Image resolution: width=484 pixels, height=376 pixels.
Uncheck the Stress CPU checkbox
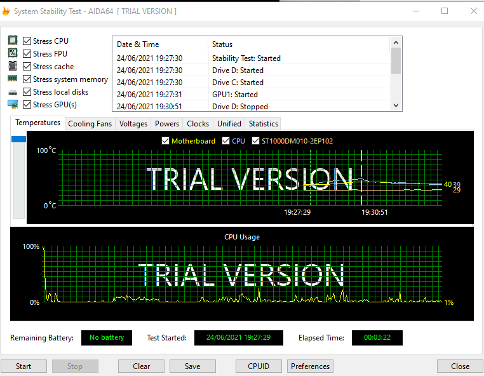(x=27, y=41)
